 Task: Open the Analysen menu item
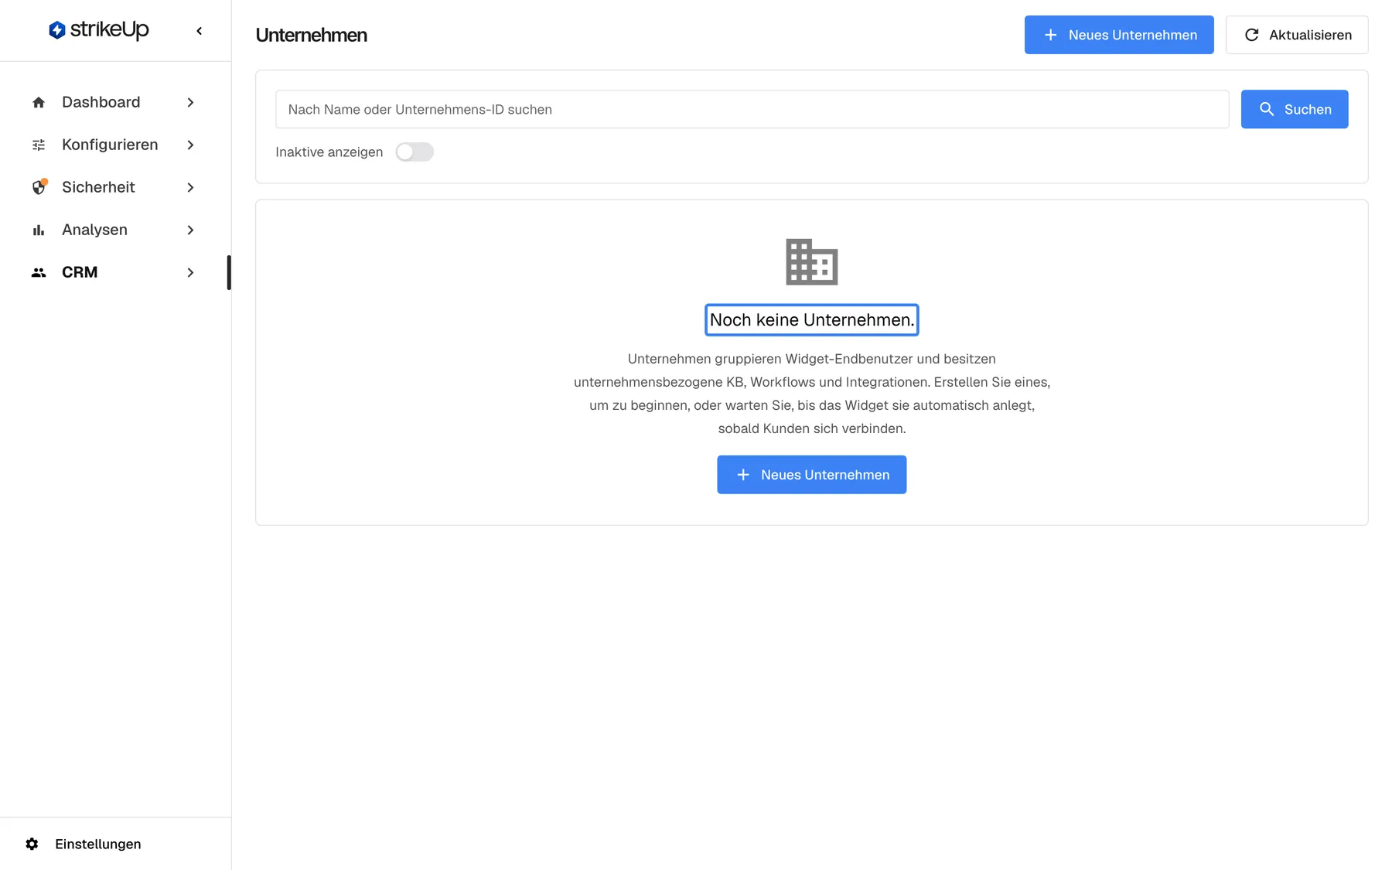tap(114, 230)
